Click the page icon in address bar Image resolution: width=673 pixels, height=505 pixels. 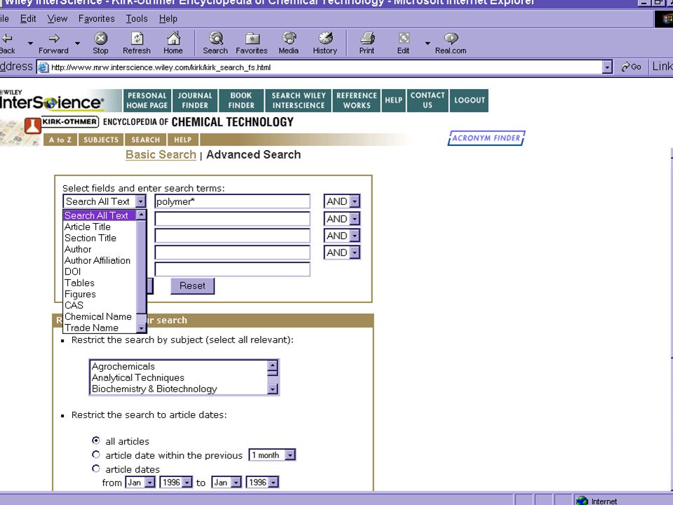click(43, 67)
